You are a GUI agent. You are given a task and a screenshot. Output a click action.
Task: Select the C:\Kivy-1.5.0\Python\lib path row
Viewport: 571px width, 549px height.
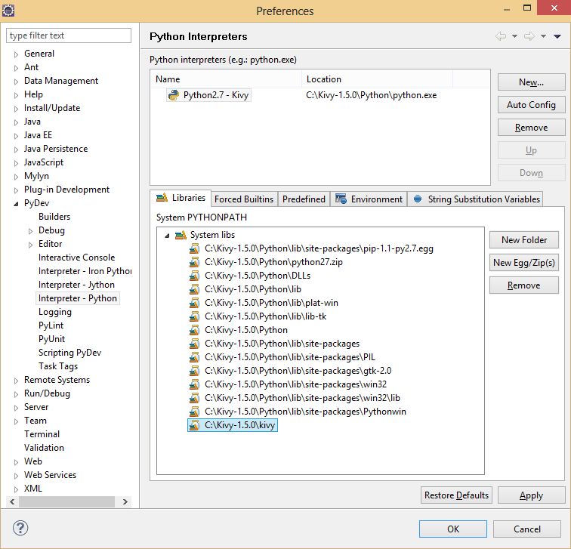coord(253,289)
